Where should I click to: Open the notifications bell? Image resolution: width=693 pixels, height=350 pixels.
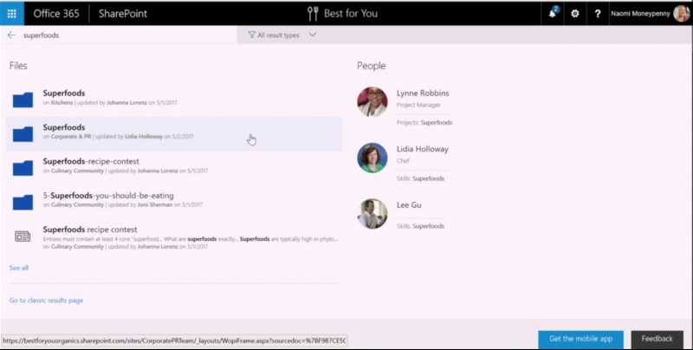tap(553, 13)
